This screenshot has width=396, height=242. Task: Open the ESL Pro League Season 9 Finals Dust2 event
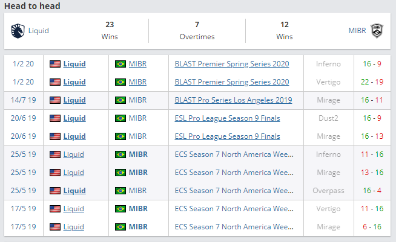point(227,118)
